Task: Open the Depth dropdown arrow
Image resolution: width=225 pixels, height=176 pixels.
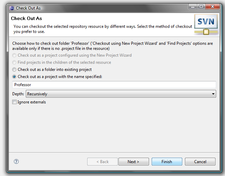Action: 213,94
